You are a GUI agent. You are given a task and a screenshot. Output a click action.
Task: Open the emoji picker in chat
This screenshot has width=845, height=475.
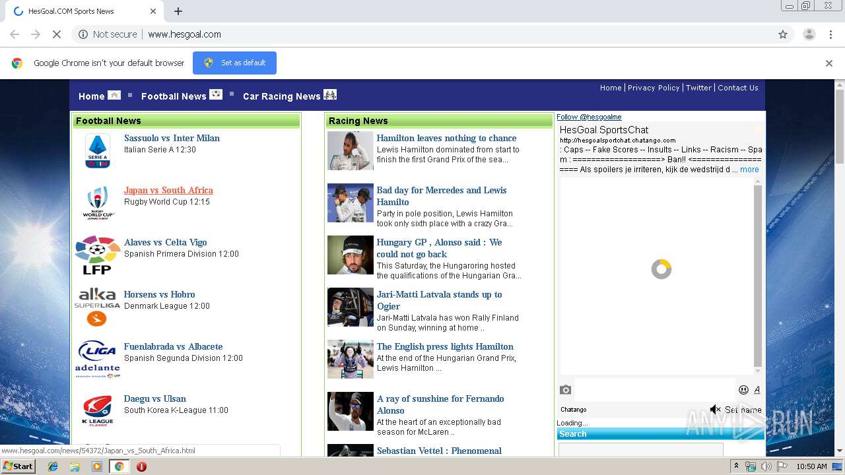(x=743, y=390)
